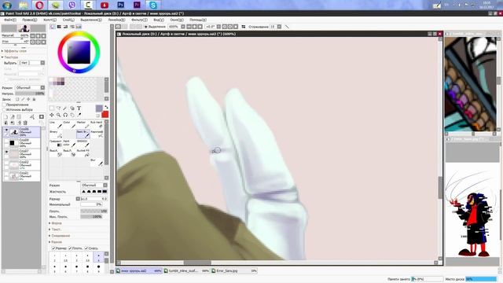Viewport: 503px width, 283px height.
Task: Select the Rotate view tool
Action: tap(65, 115)
